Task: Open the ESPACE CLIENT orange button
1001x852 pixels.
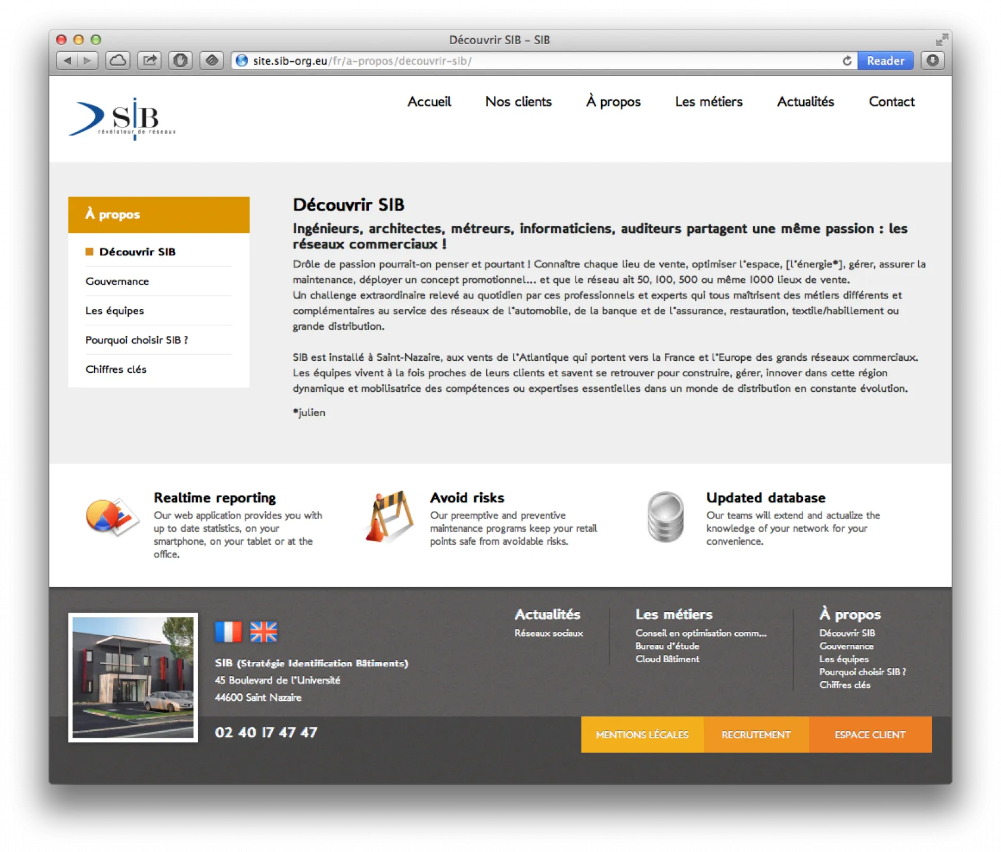Action: (870, 735)
